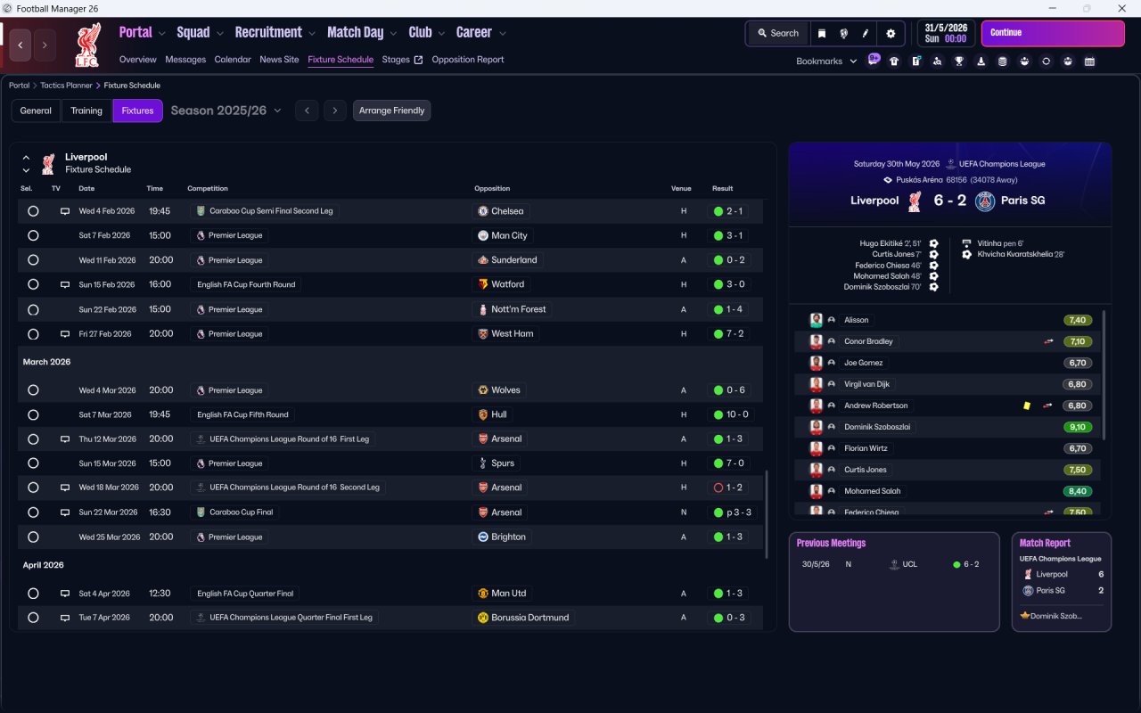Screen dimensions: 1141x713
Task: Click Andrew Robertson's yellow card icon
Action: coord(1027,406)
